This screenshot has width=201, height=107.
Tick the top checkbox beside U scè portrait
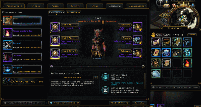(x=4, y=18)
